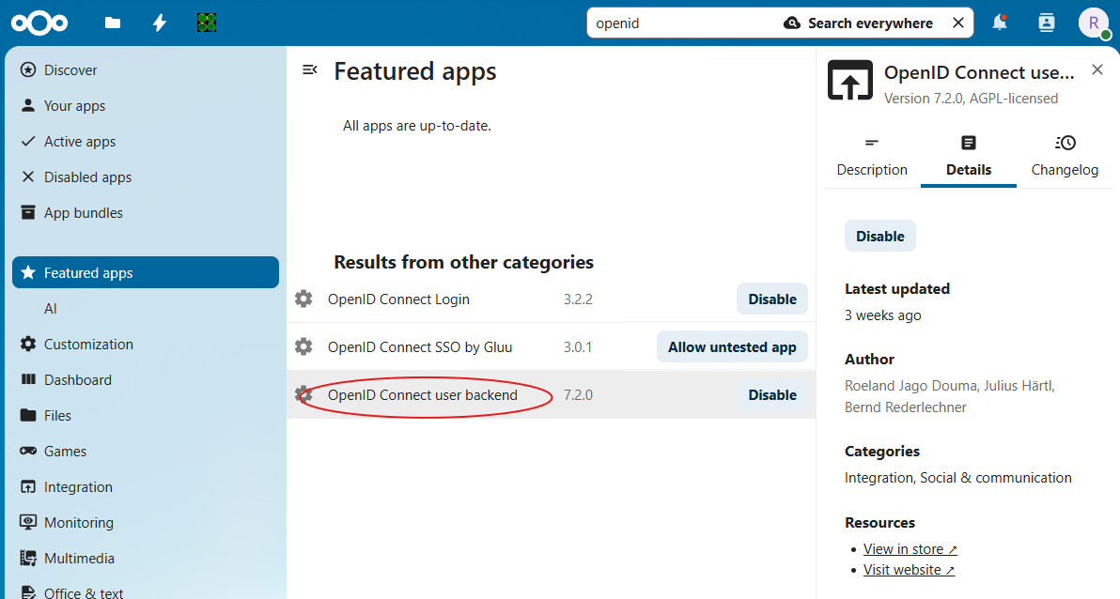
Task: Switch to the Changelog tab
Action: (x=1065, y=156)
